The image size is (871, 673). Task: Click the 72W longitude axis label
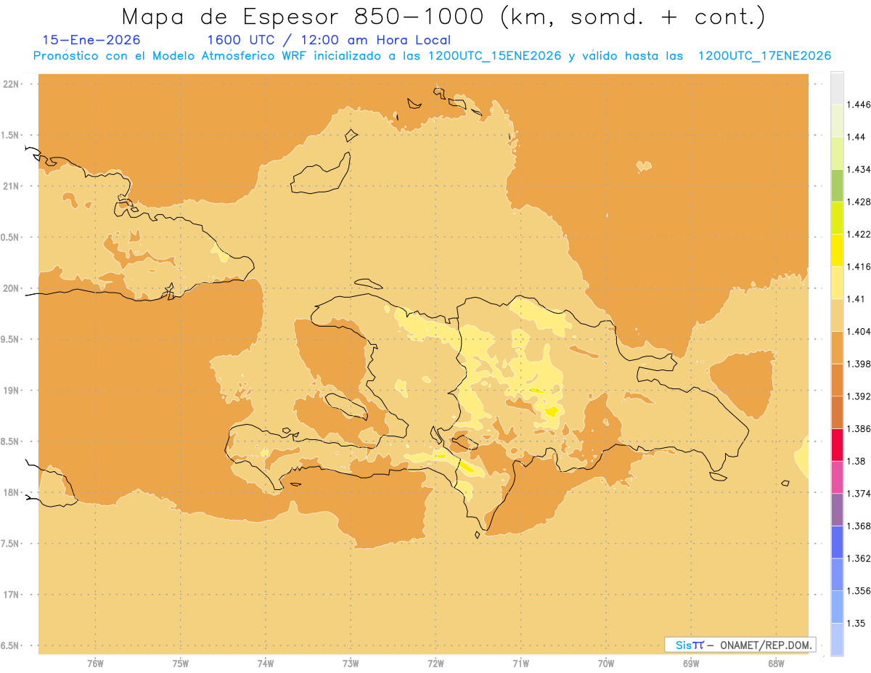point(435,663)
